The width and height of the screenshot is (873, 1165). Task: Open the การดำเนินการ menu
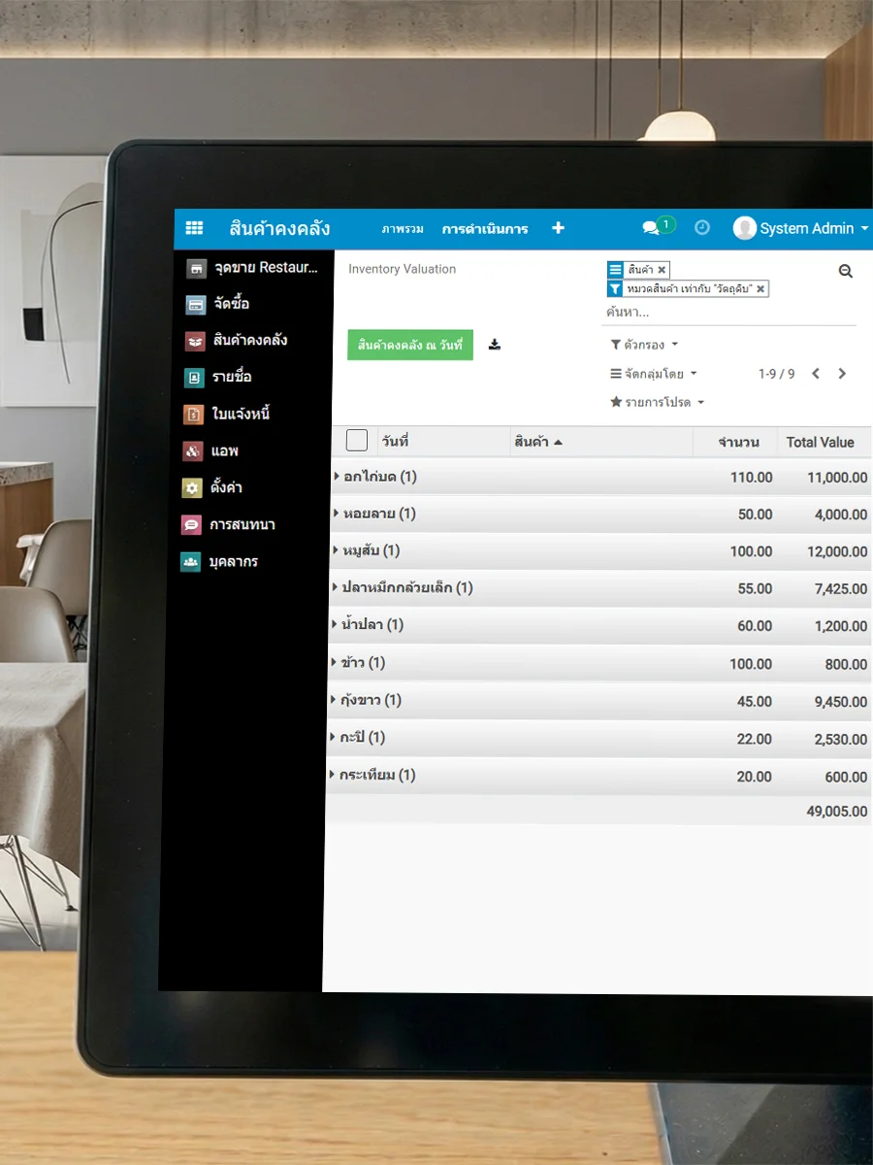point(485,229)
